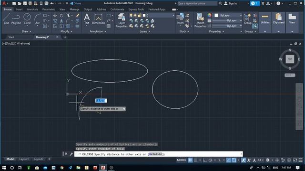Click the Move tool in Modify panel

pyautogui.click(x=55, y=15)
